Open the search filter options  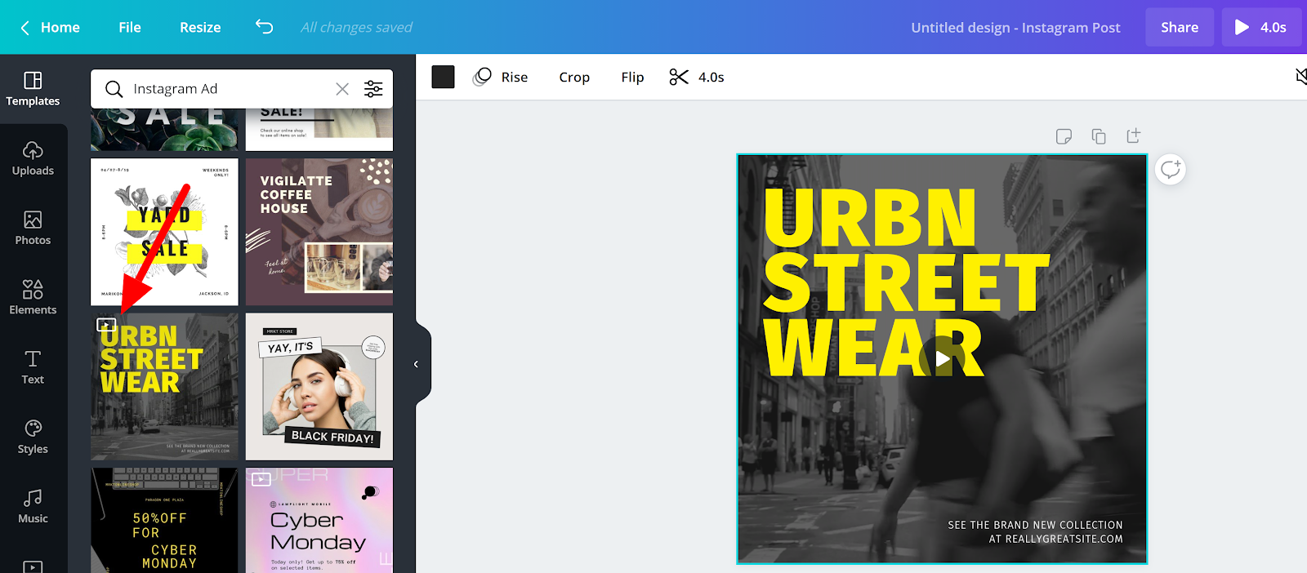(373, 89)
